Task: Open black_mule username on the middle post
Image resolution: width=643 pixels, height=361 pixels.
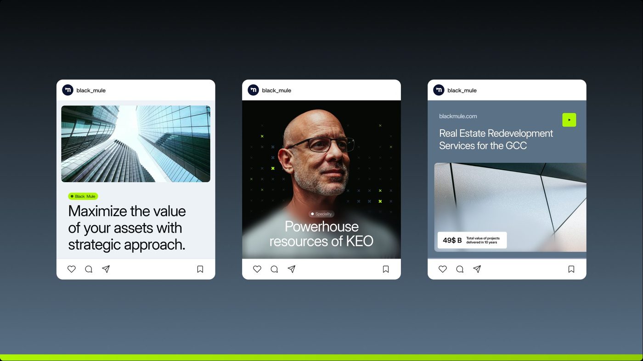Action: click(276, 91)
